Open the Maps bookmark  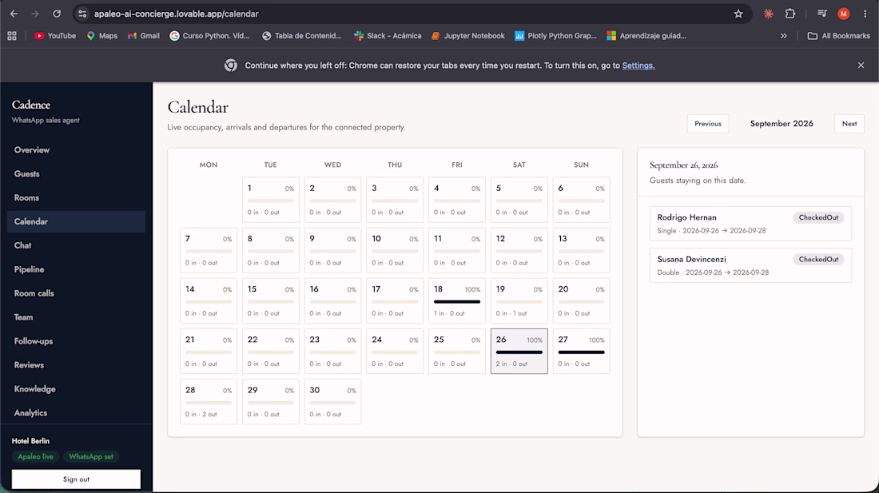pyautogui.click(x=102, y=36)
